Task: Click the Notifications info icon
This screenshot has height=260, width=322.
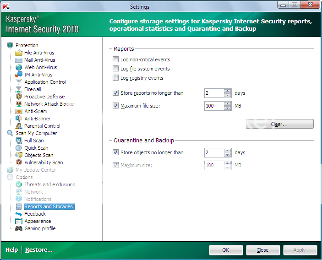Action: click(19, 199)
